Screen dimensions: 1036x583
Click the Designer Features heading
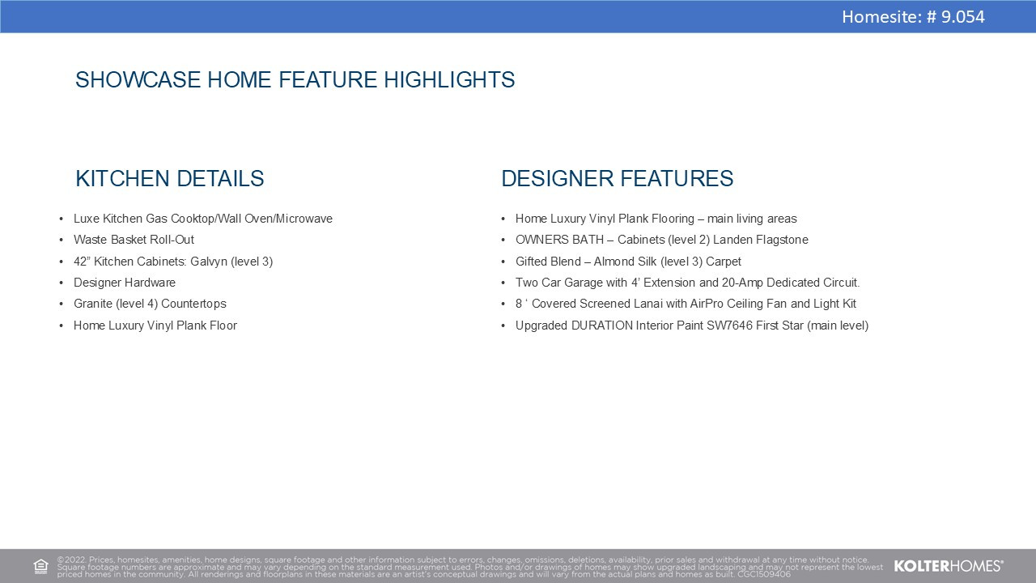coord(617,179)
